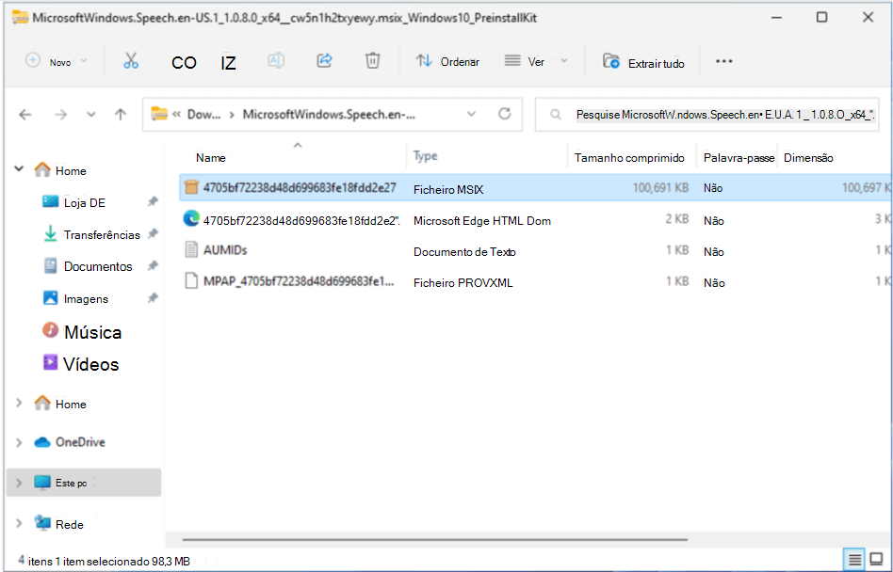Expand the OneDrive tree node
The width and height of the screenshot is (893, 572).
(19, 442)
